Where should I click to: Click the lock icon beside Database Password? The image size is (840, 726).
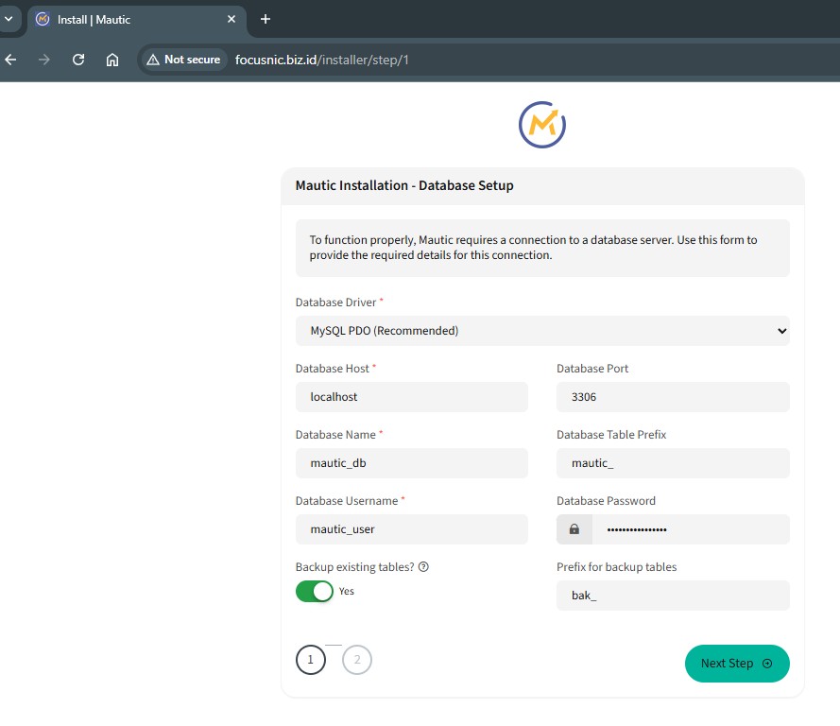574,529
